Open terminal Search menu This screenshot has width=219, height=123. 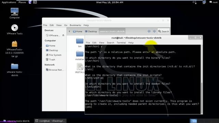coord(111,42)
